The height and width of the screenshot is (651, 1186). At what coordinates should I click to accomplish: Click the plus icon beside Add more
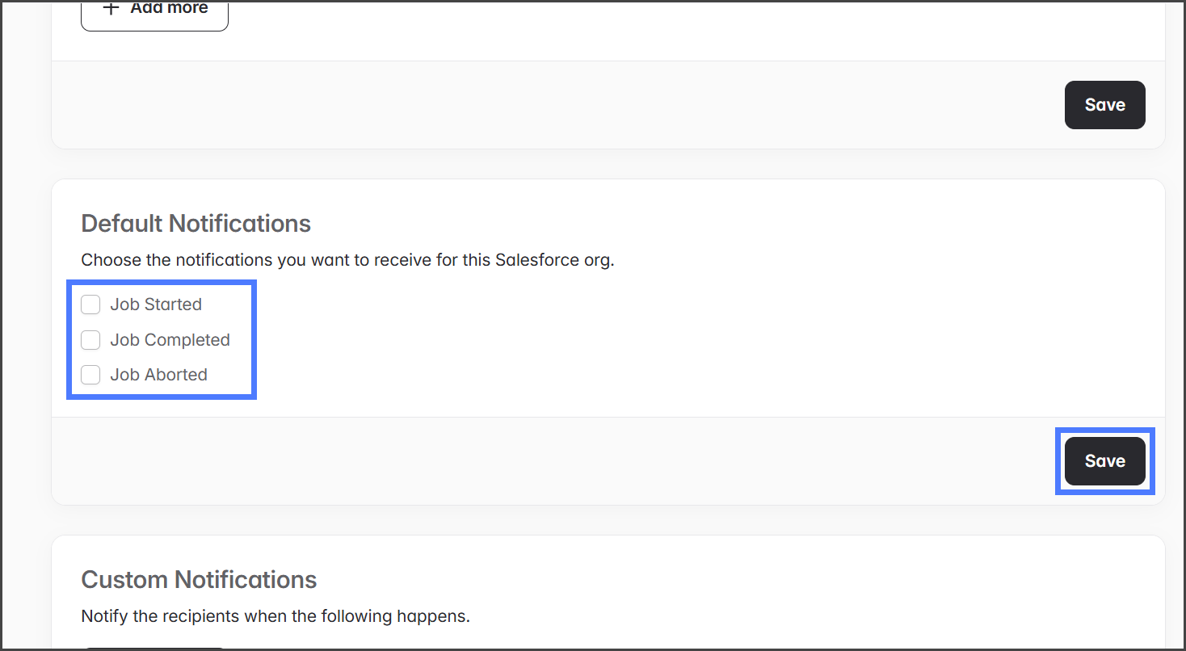pos(111,8)
